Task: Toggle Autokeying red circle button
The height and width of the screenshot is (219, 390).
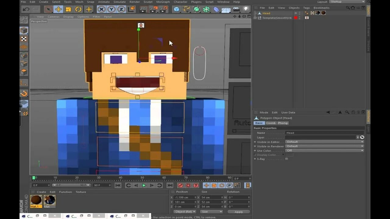Action: [x=188, y=186]
